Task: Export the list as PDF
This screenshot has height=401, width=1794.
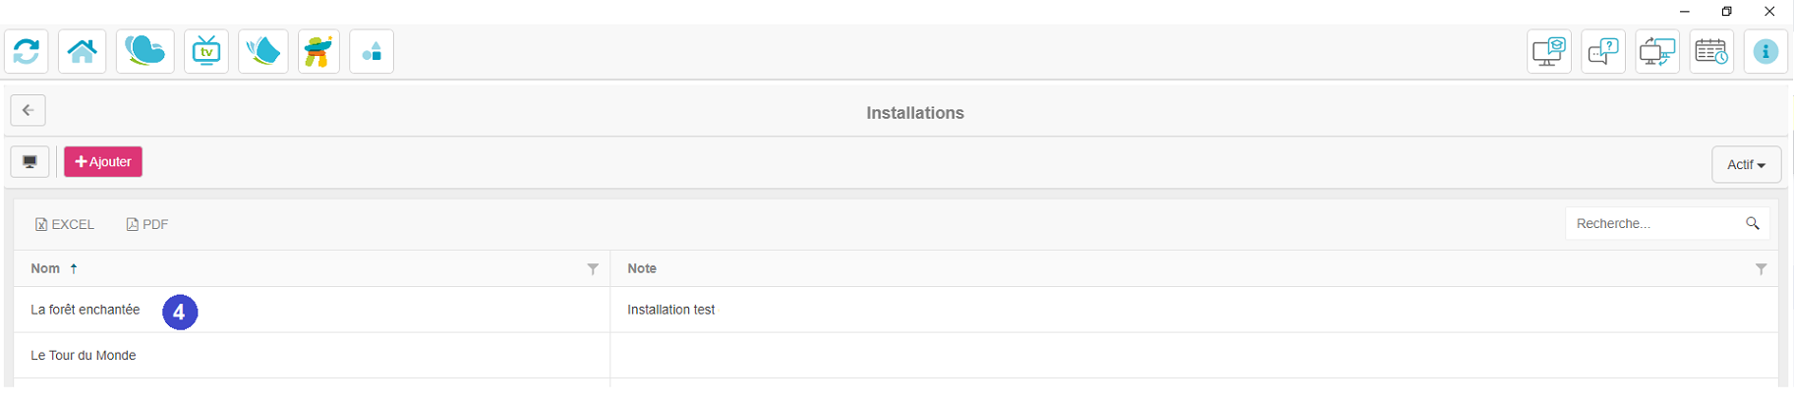Action: [147, 224]
